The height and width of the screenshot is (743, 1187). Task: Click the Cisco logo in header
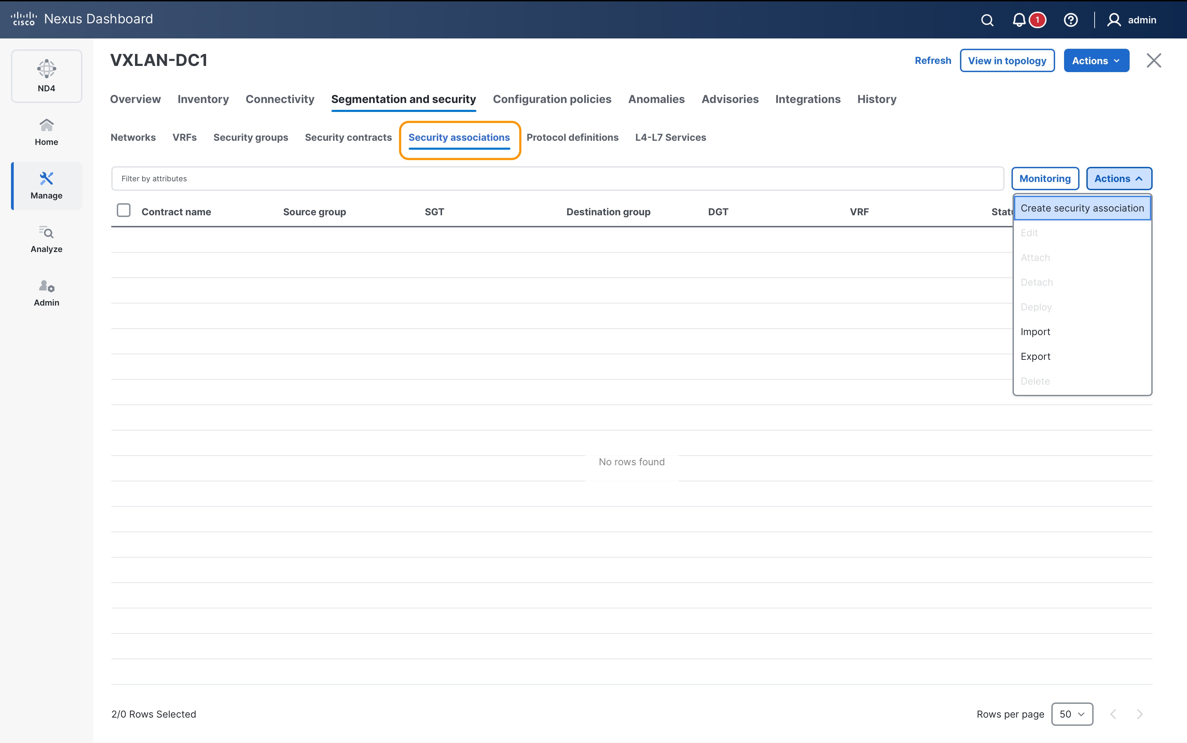tap(24, 19)
